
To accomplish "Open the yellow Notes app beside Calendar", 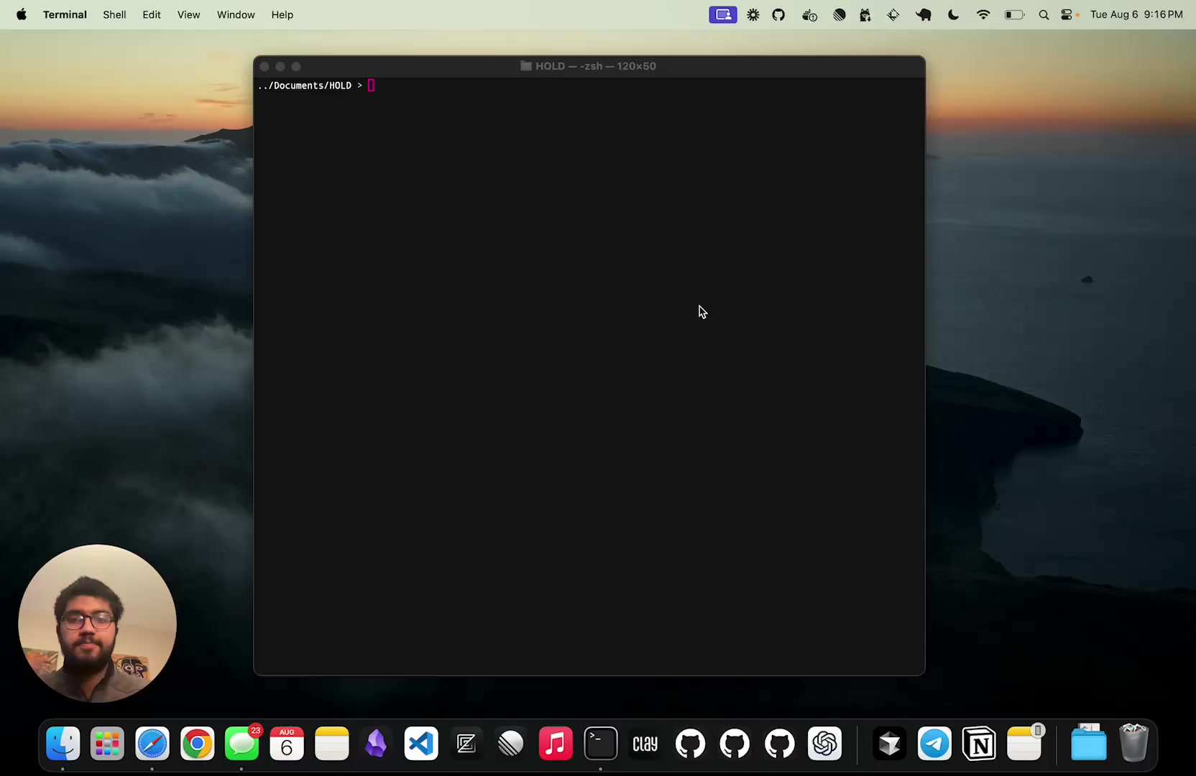I will 331,744.
